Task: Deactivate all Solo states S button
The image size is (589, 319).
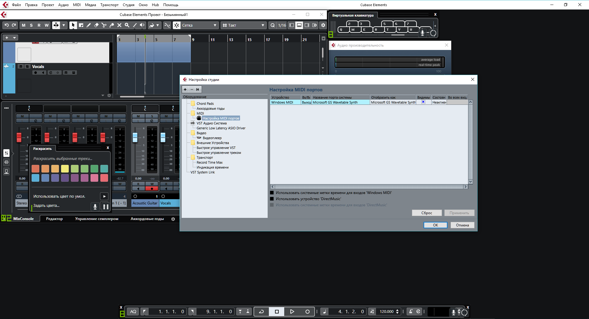Action: [x=31, y=25]
